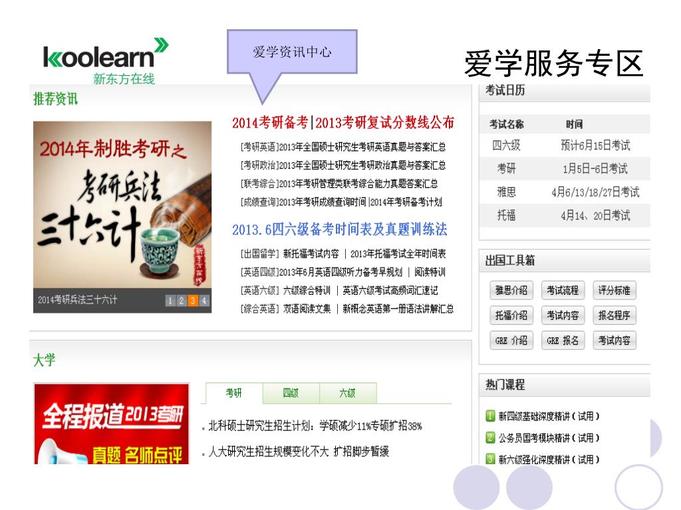Open 新托福考试内容 link
This screenshot has height=510, width=681.
(311, 254)
